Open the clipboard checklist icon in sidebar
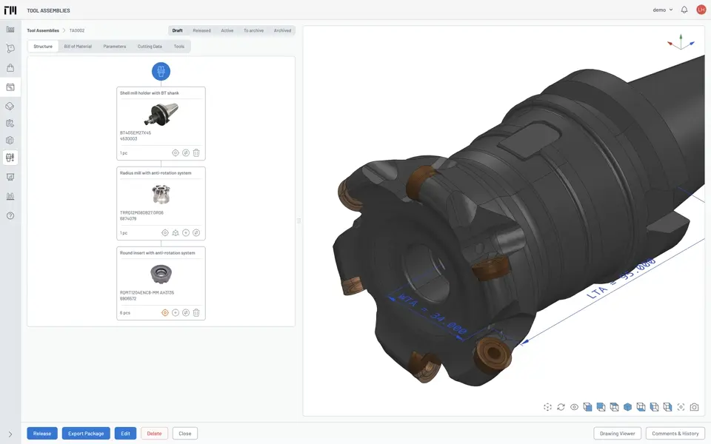Viewport: 711px width, 444px height. coord(10,124)
